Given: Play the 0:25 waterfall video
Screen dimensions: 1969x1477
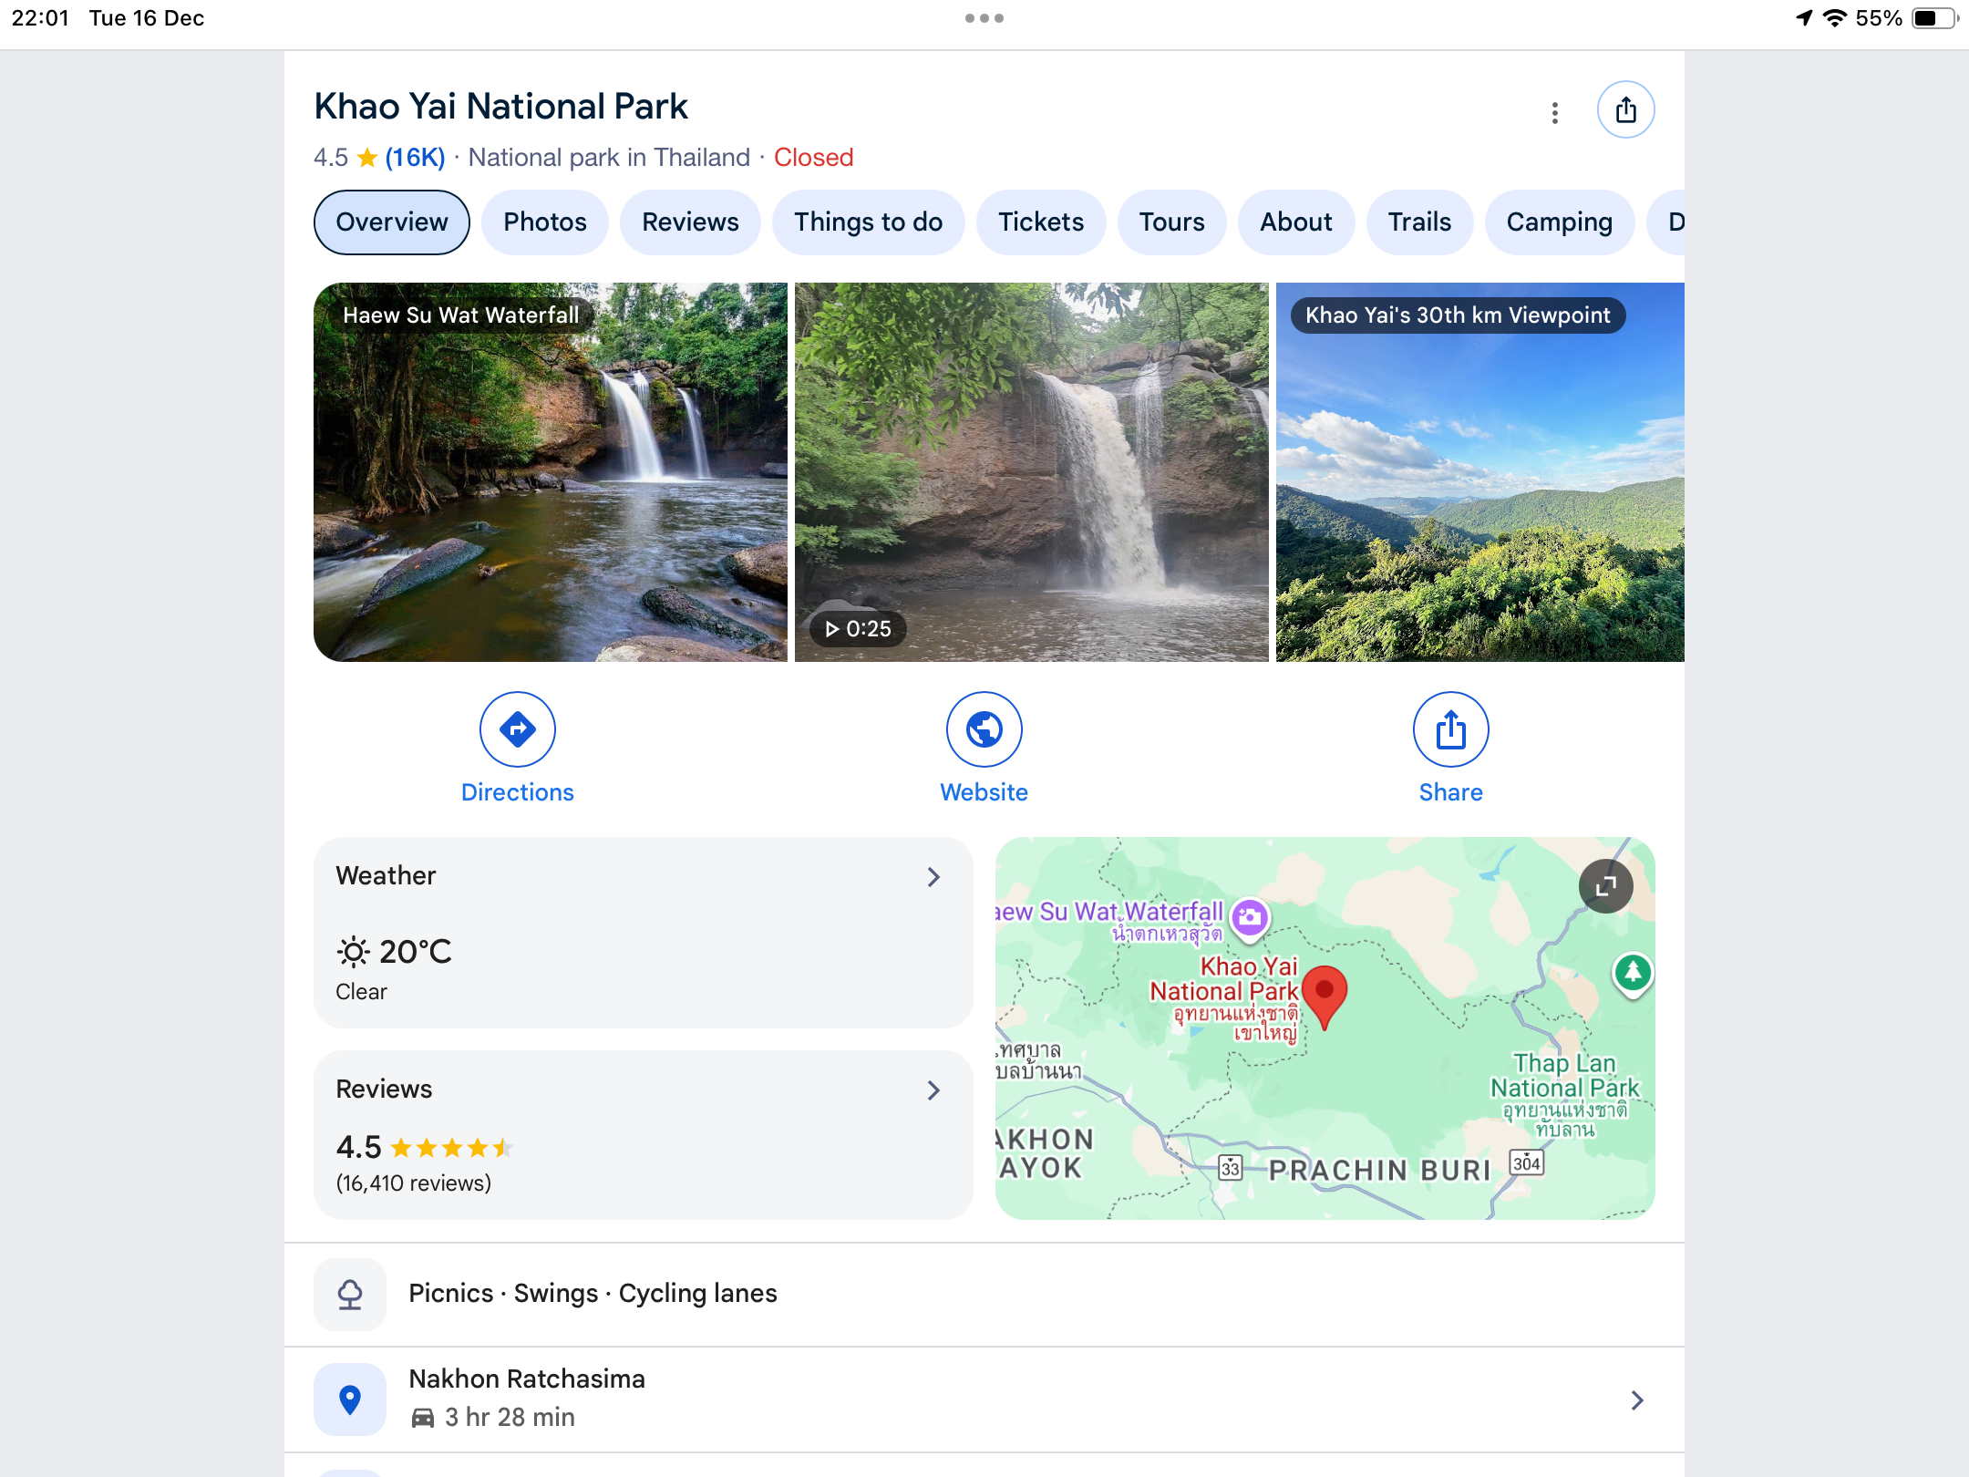Looking at the screenshot, I should (1031, 472).
